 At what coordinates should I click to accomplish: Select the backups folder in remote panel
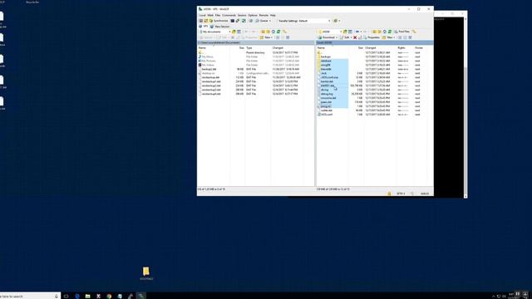click(x=325, y=56)
